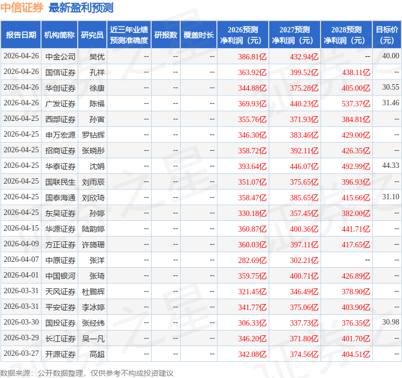Click the 400.71亿 profit value

tap(304, 276)
